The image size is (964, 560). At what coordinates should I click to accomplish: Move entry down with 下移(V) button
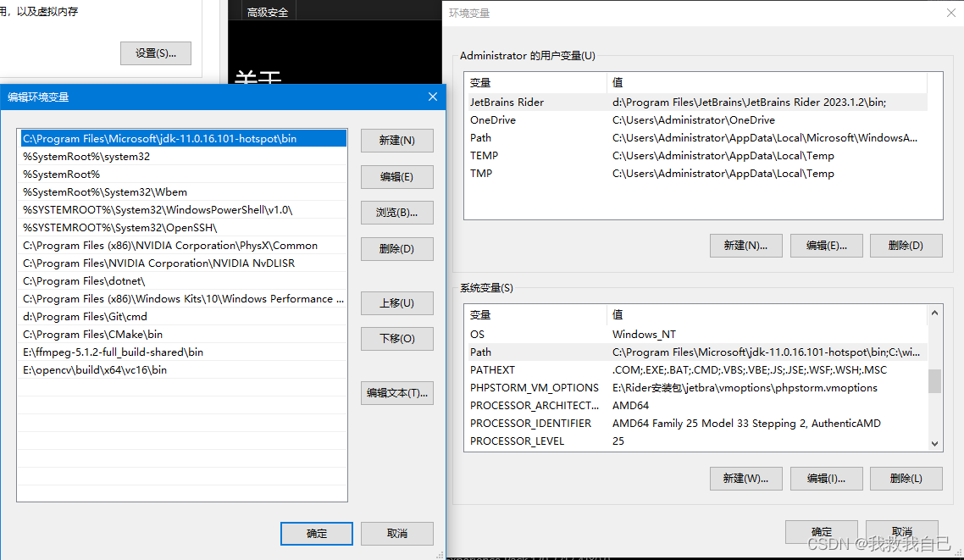pyautogui.click(x=396, y=338)
